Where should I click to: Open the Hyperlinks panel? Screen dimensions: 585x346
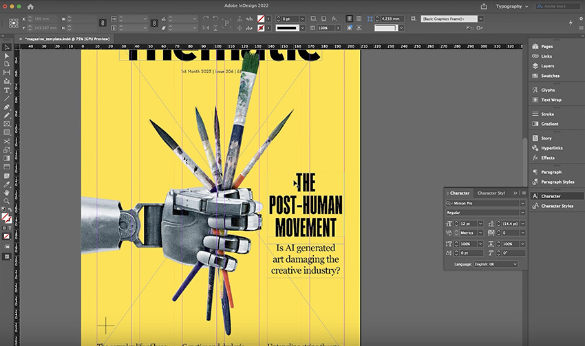point(551,148)
